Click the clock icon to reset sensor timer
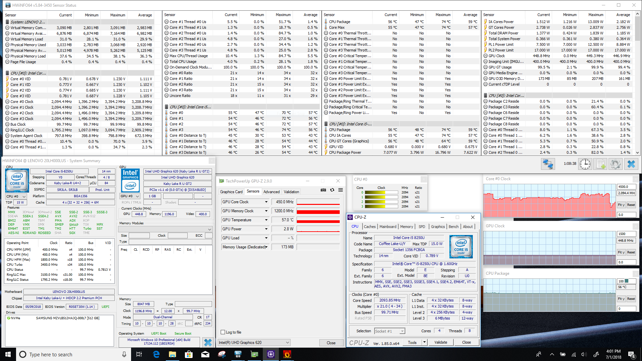 coord(585,164)
